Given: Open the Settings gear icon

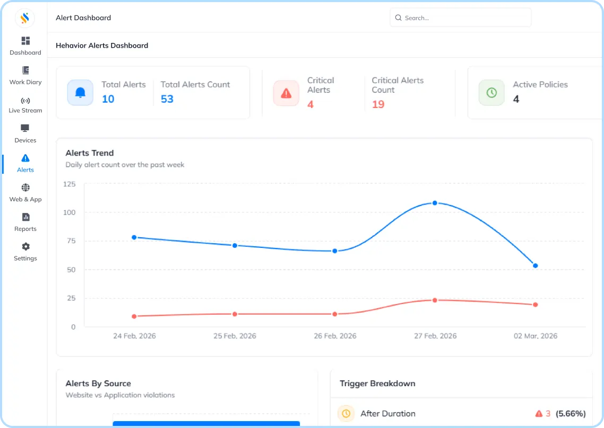Looking at the screenshot, I should pos(26,246).
